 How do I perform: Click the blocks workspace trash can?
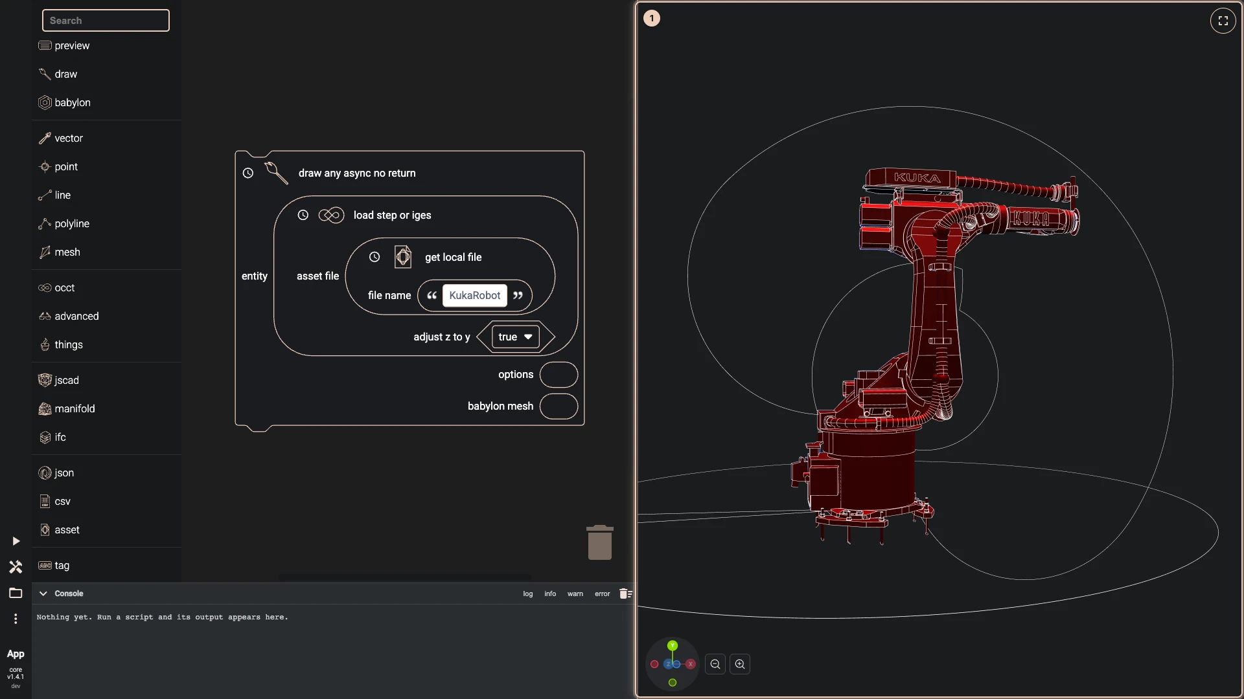point(600,542)
